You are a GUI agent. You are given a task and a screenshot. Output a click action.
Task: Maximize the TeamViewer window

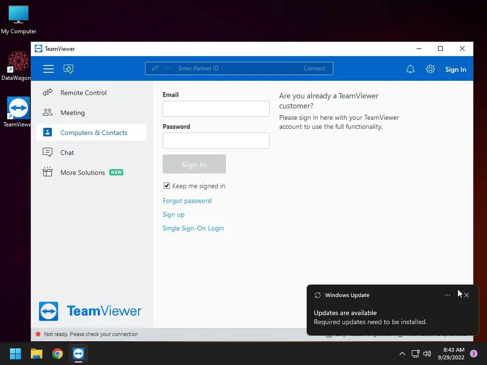coord(440,49)
